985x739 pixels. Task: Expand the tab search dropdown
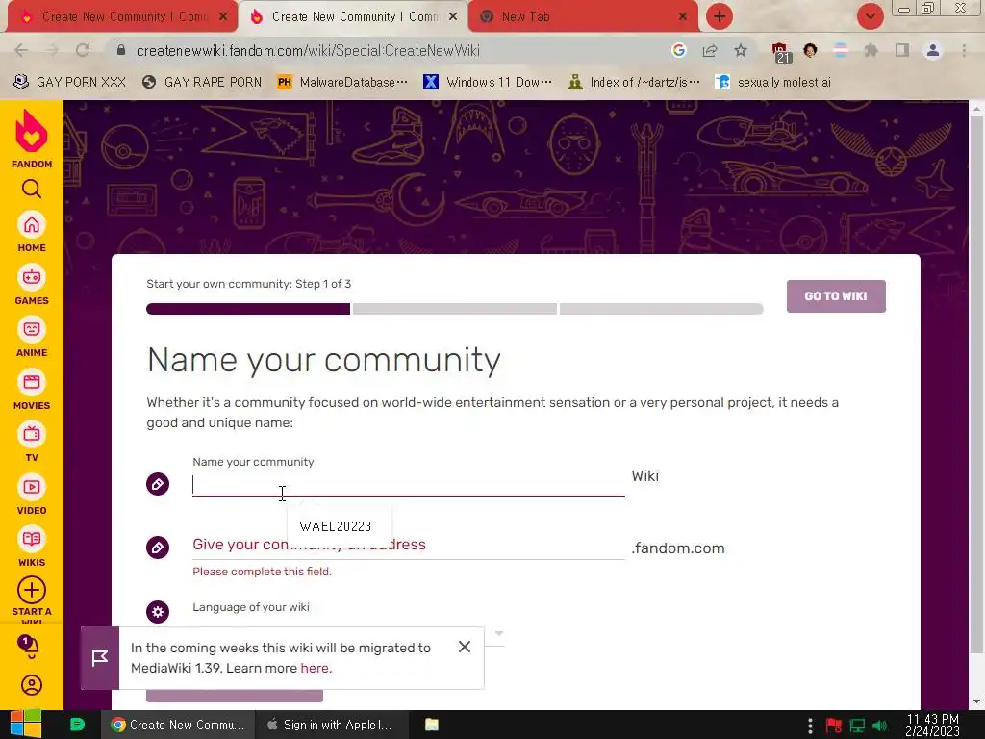870,16
